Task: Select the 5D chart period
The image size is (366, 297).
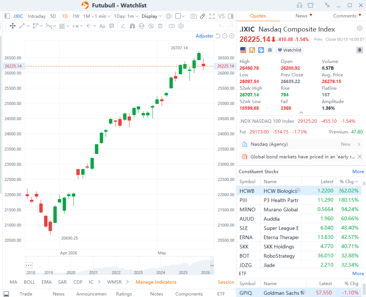Action: tap(53, 16)
